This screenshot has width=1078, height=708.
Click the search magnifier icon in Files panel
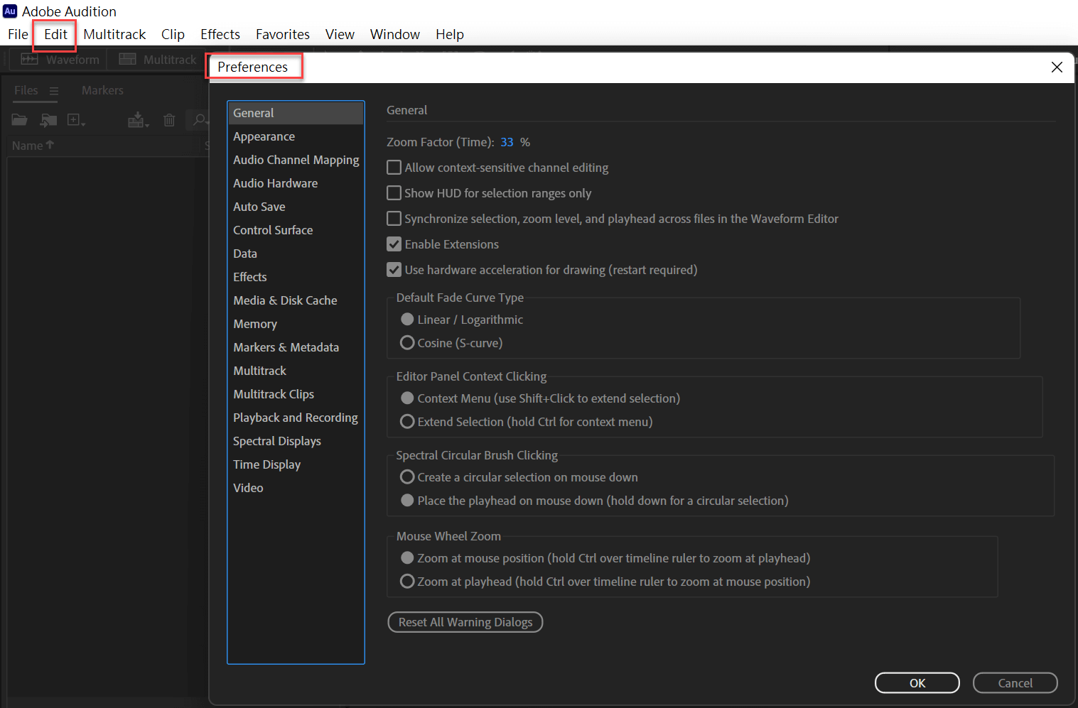[200, 120]
